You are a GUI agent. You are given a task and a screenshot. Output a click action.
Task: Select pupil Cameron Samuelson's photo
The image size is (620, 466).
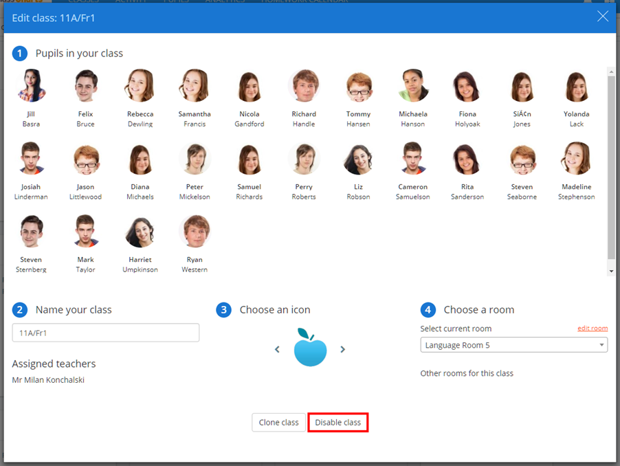[x=412, y=158]
